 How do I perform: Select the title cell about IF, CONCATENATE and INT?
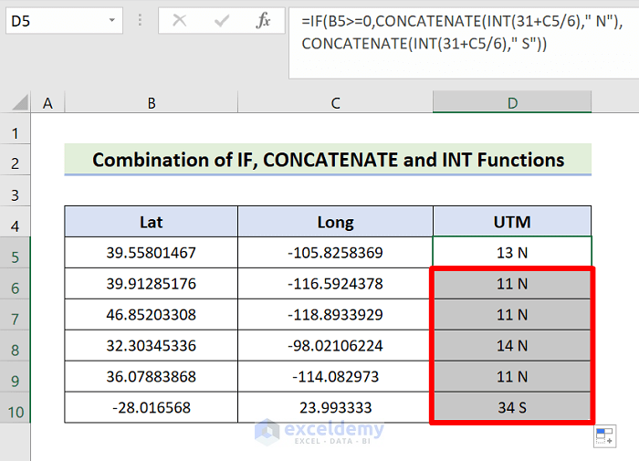(x=328, y=161)
